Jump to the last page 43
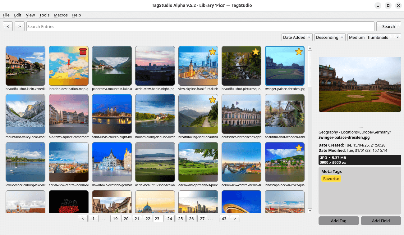This screenshot has width=404, height=235. 224,219
